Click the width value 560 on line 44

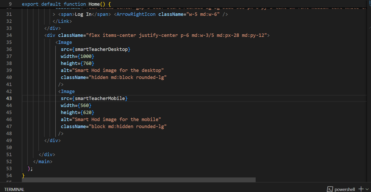(85, 105)
